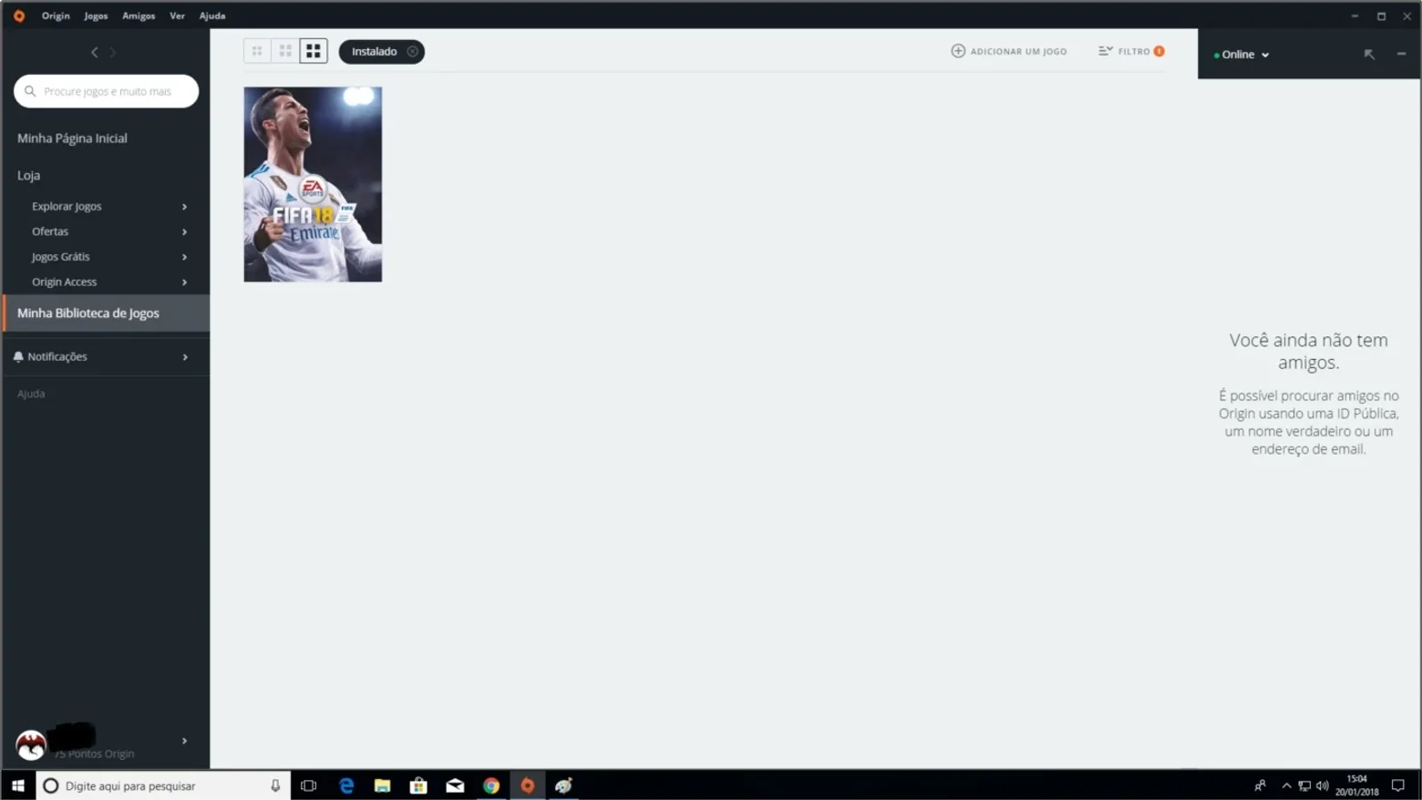Screen dimensions: 1422x800
Task: Click the search magnifier icon
Action: pyautogui.click(x=30, y=91)
